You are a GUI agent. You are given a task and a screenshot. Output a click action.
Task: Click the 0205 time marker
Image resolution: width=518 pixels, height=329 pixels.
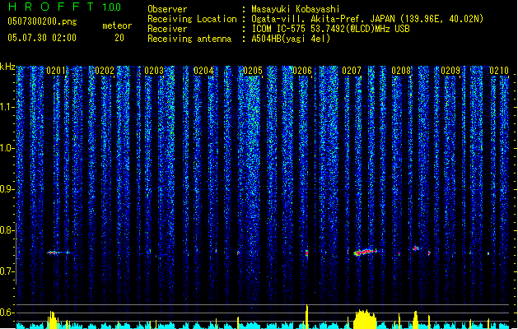tap(252, 71)
